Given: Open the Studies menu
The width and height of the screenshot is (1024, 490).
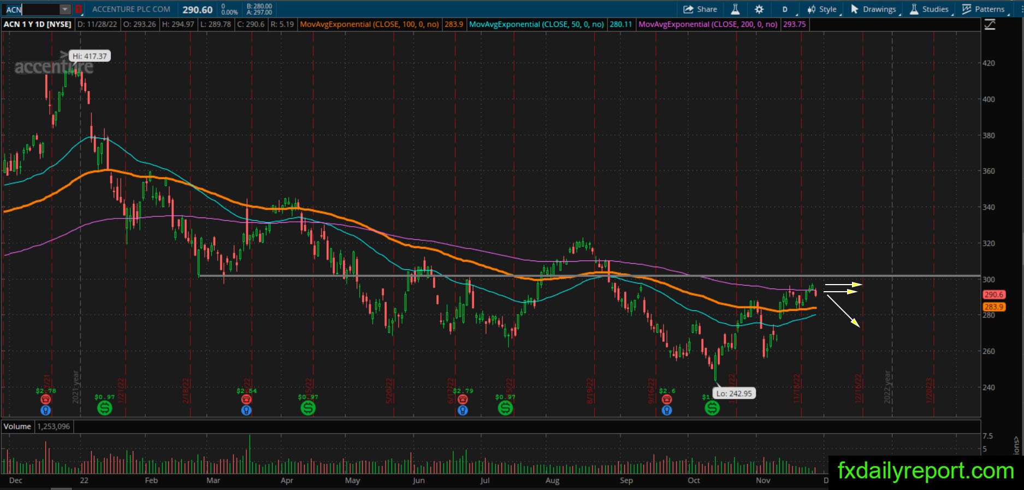Looking at the screenshot, I should coord(929,9).
